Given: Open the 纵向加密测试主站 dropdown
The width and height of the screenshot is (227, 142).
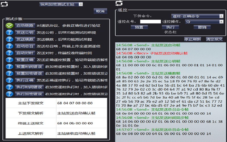Looking at the screenshot, I should 61,4.
